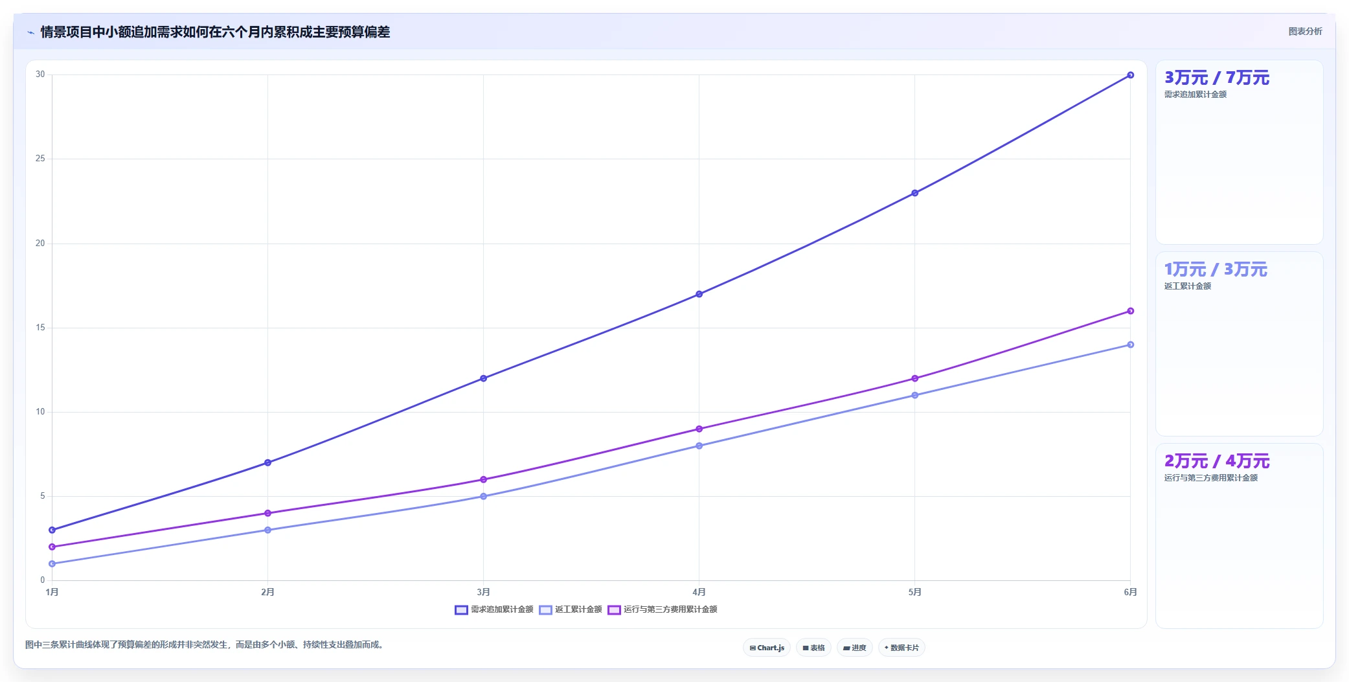The width and height of the screenshot is (1349, 682).
Task: Select the 数据卡片 chip
Action: [x=901, y=648]
